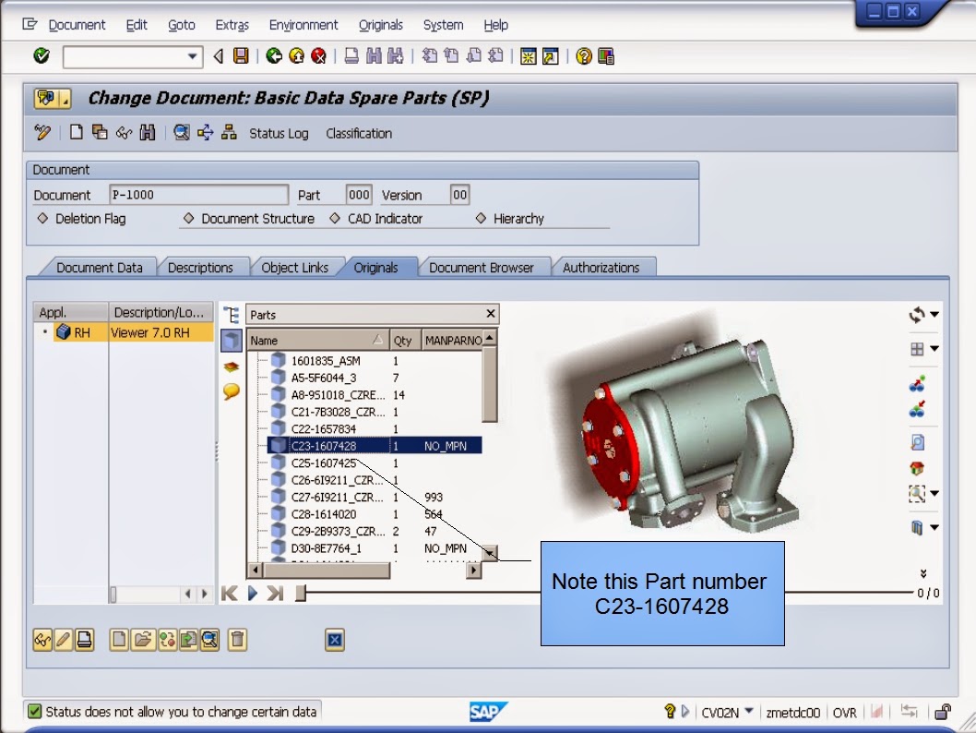Open the command field dropdown
Screen dimensions: 976x733
pyautogui.click(x=194, y=56)
